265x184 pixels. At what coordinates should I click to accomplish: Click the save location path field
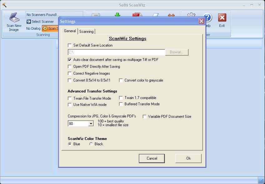116,52
